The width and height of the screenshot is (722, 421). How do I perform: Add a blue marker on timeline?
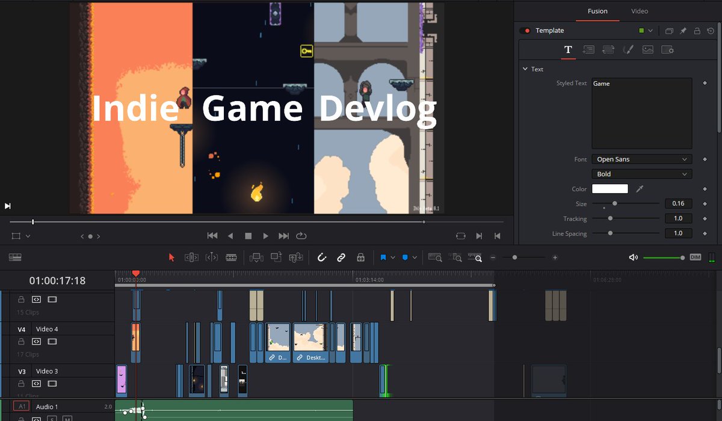pos(405,257)
